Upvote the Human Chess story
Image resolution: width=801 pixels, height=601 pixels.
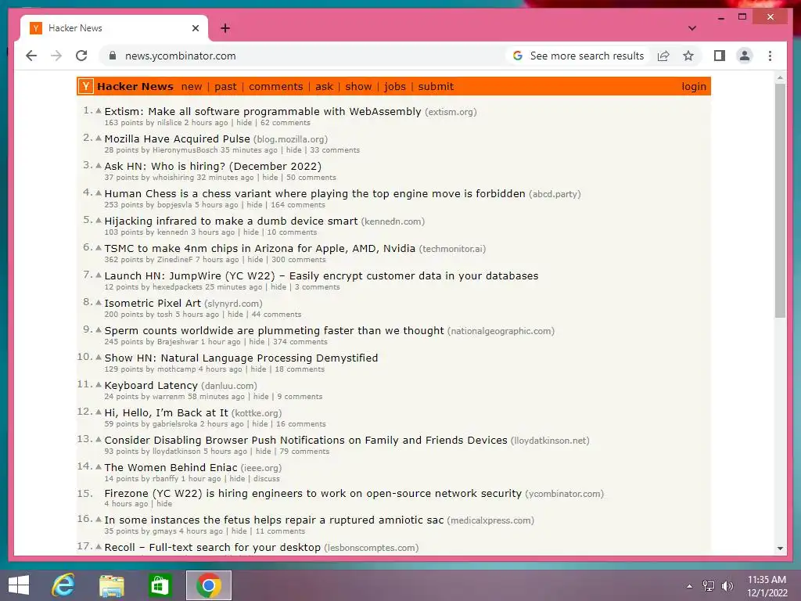[99, 193]
